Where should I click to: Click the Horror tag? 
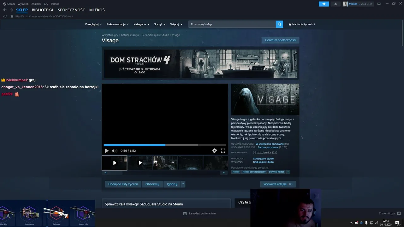(x=236, y=172)
